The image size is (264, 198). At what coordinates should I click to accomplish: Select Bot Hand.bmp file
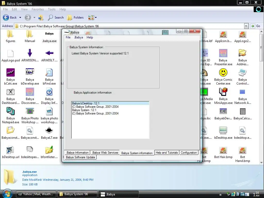[x=242, y=154]
